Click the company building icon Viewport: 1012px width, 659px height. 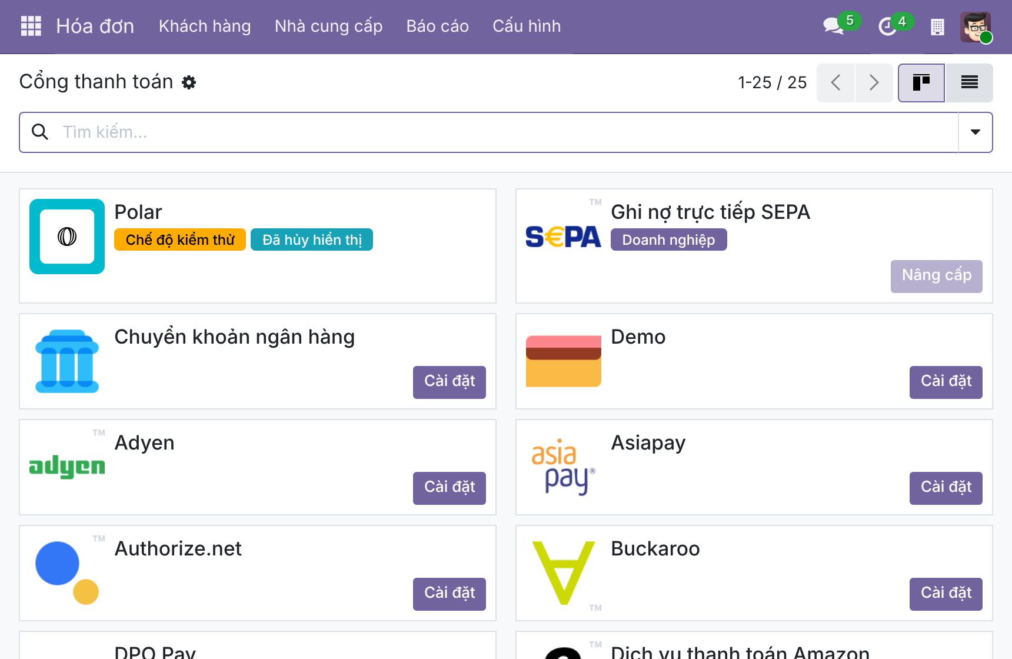coord(937,26)
